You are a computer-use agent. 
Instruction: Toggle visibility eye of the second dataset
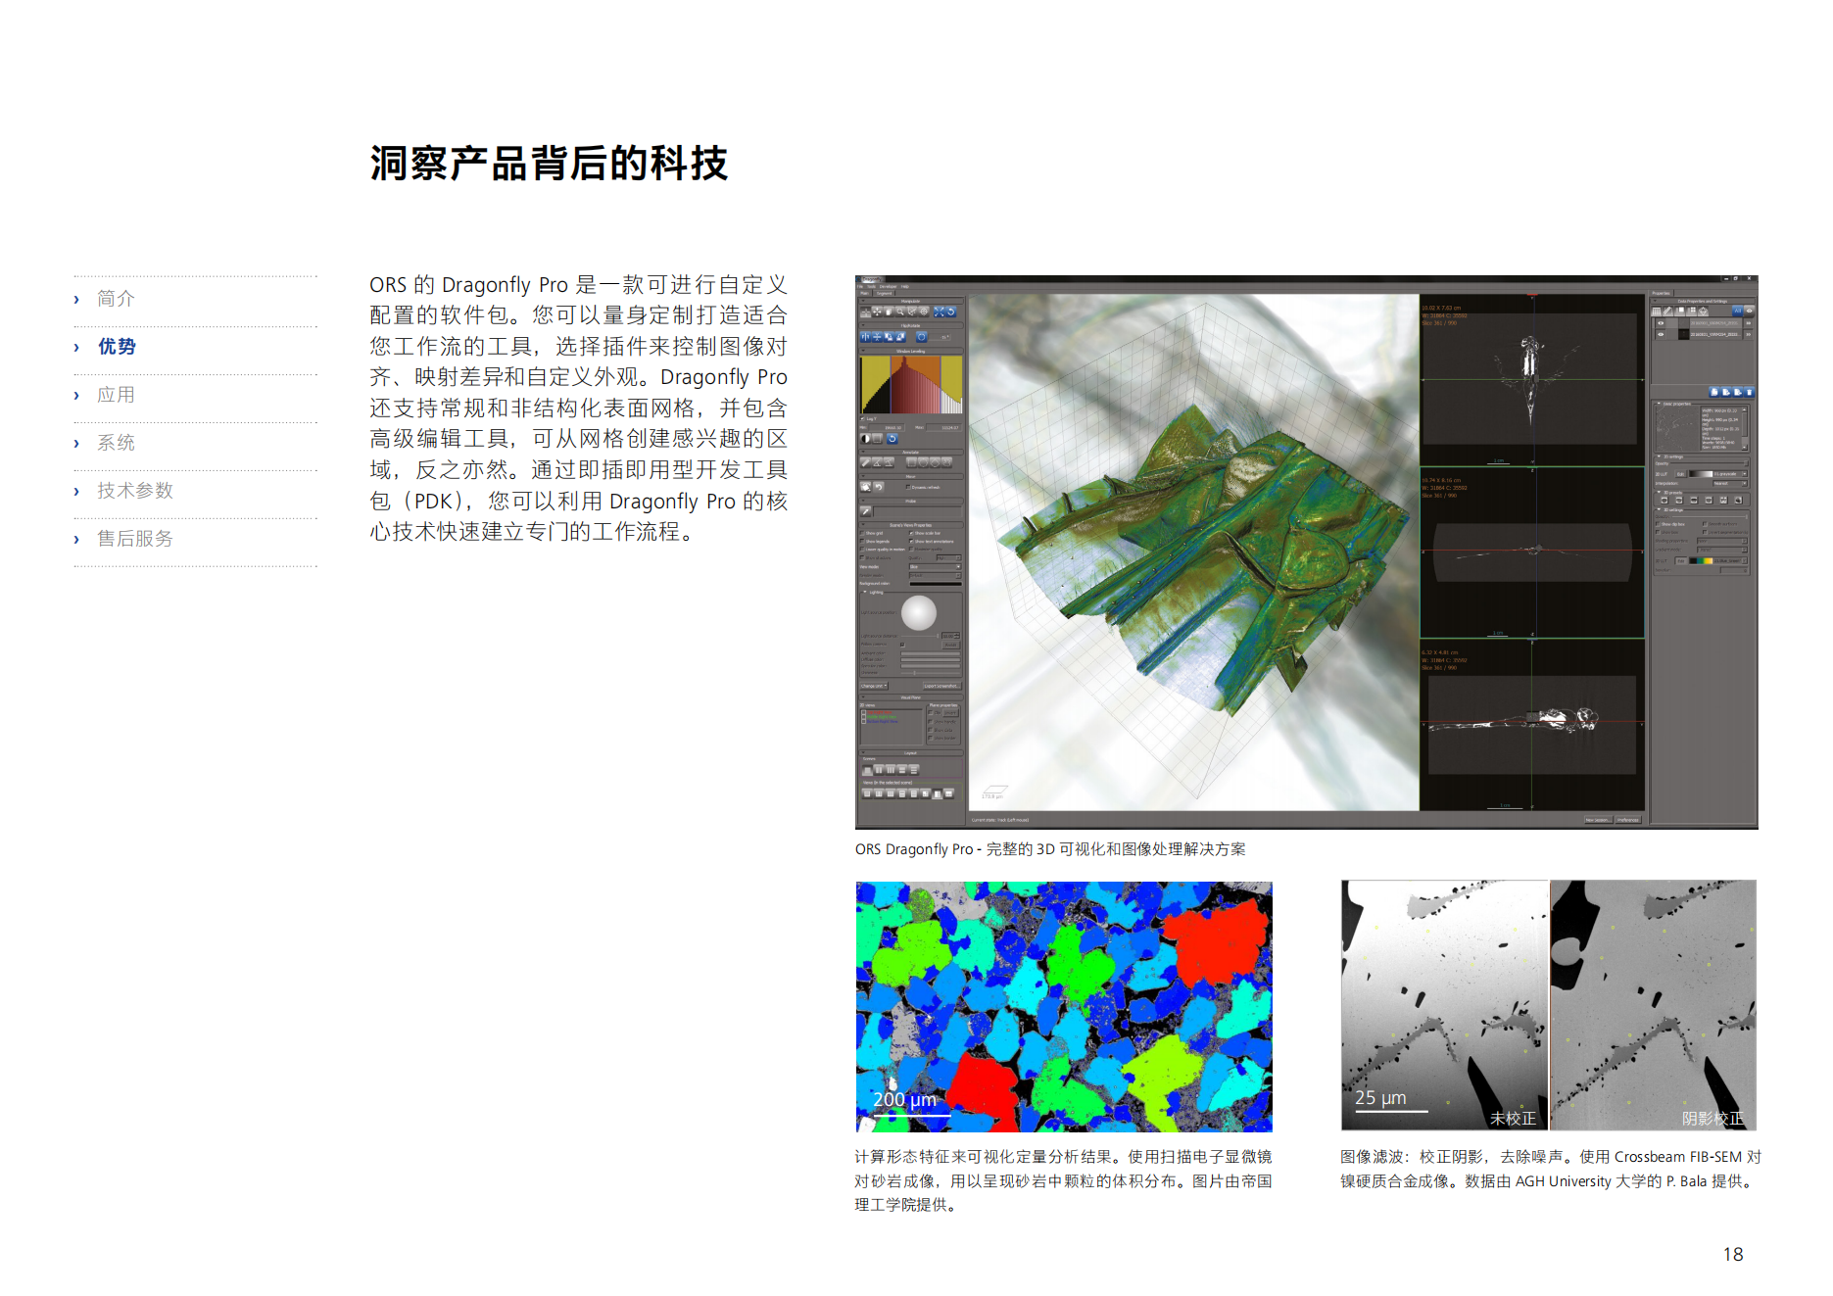[x=1661, y=334]
